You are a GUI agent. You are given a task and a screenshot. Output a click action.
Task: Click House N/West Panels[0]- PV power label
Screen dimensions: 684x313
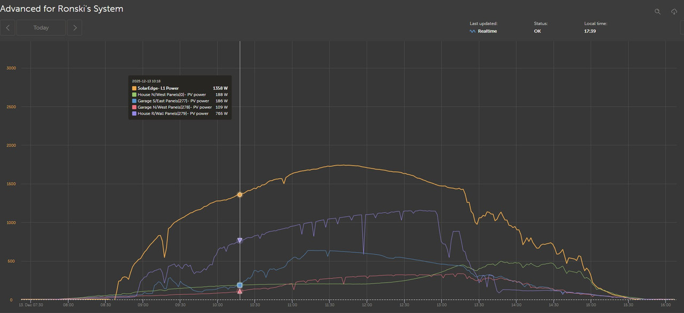(172, 94)
